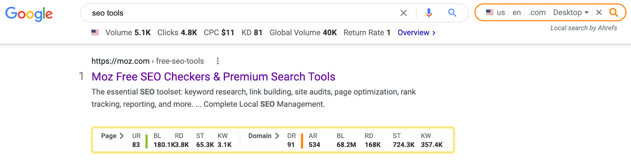Expand the Page metrics chevron
Viewport: 631px width, 162px height.
coord(121,136)
